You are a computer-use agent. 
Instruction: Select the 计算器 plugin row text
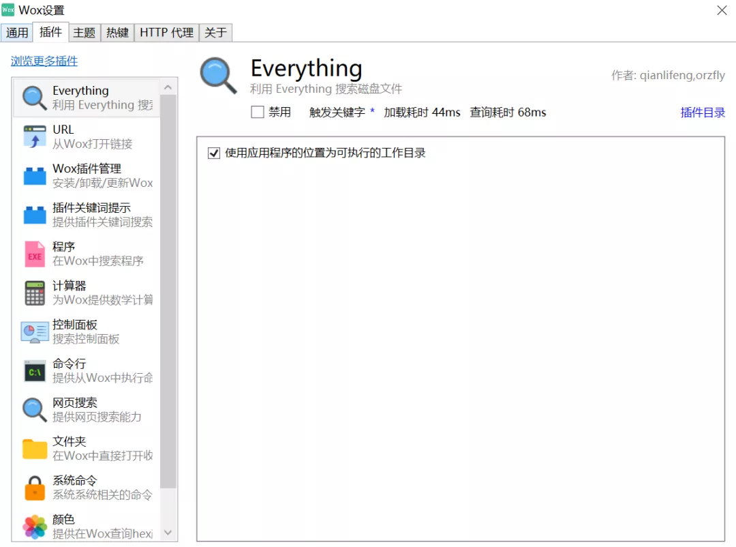pyautogui.click(x=102, y=293)
